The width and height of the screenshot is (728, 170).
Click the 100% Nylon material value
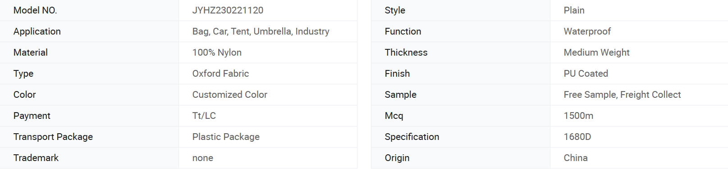[x=217, y=52]
